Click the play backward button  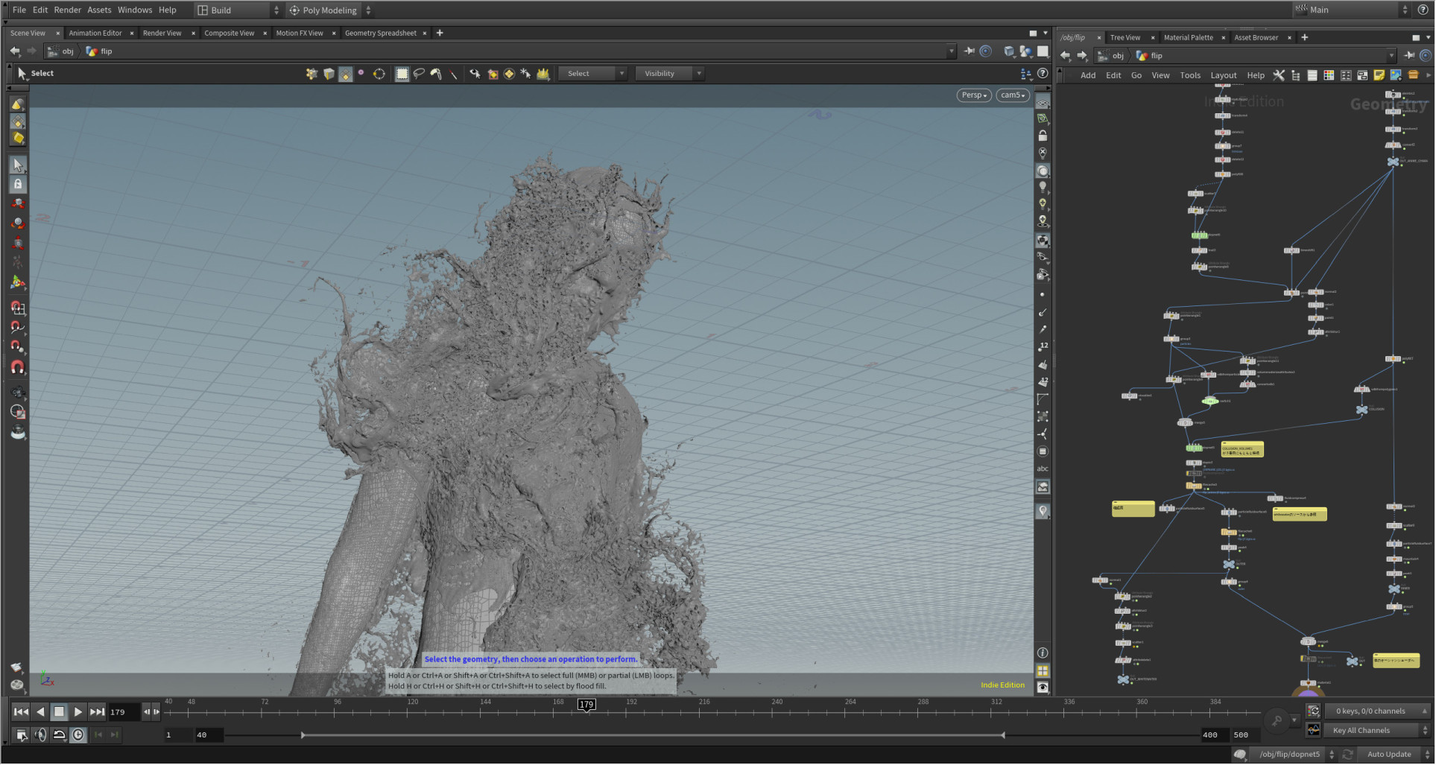[x=40, y=713]
